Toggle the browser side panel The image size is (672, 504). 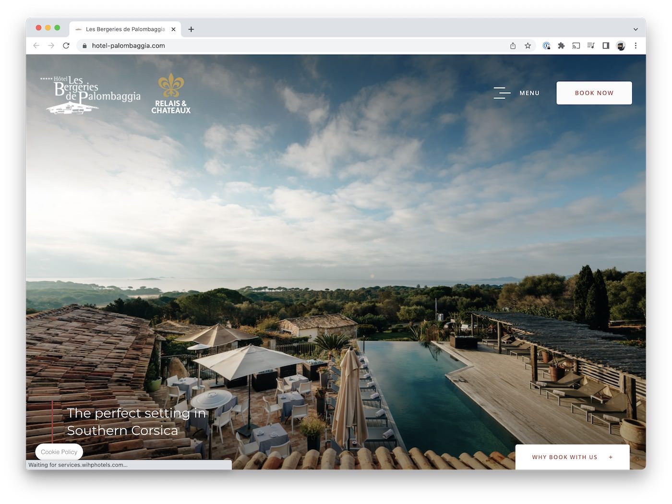coord(606,46)
